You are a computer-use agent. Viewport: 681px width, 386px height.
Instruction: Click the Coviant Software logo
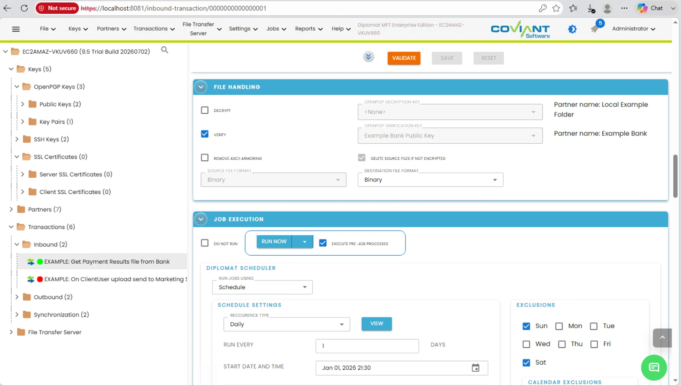(x=520, y=29)
